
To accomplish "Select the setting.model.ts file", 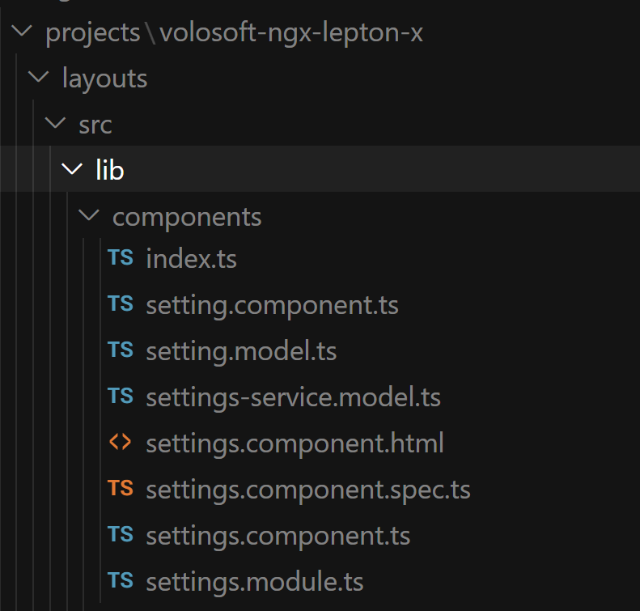I will (x=241, y=351).
